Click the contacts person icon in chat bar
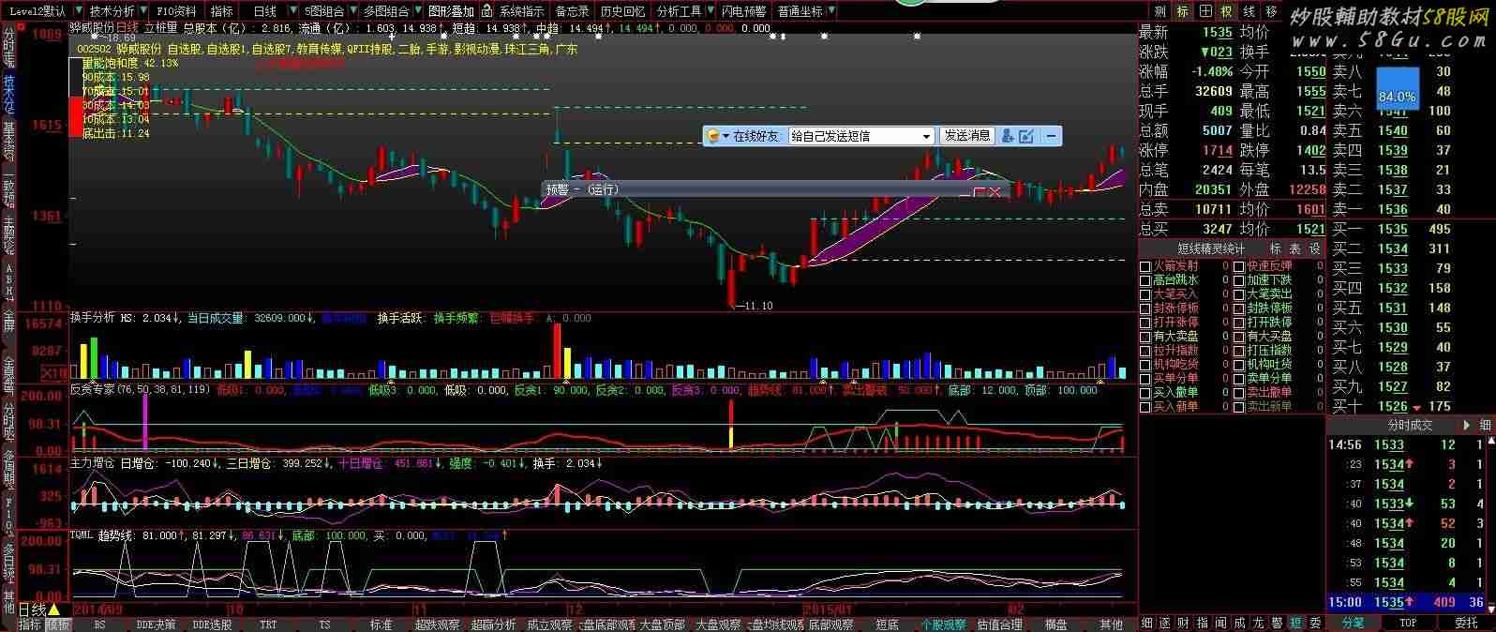1496x632 pixels. coord(1008,136)
